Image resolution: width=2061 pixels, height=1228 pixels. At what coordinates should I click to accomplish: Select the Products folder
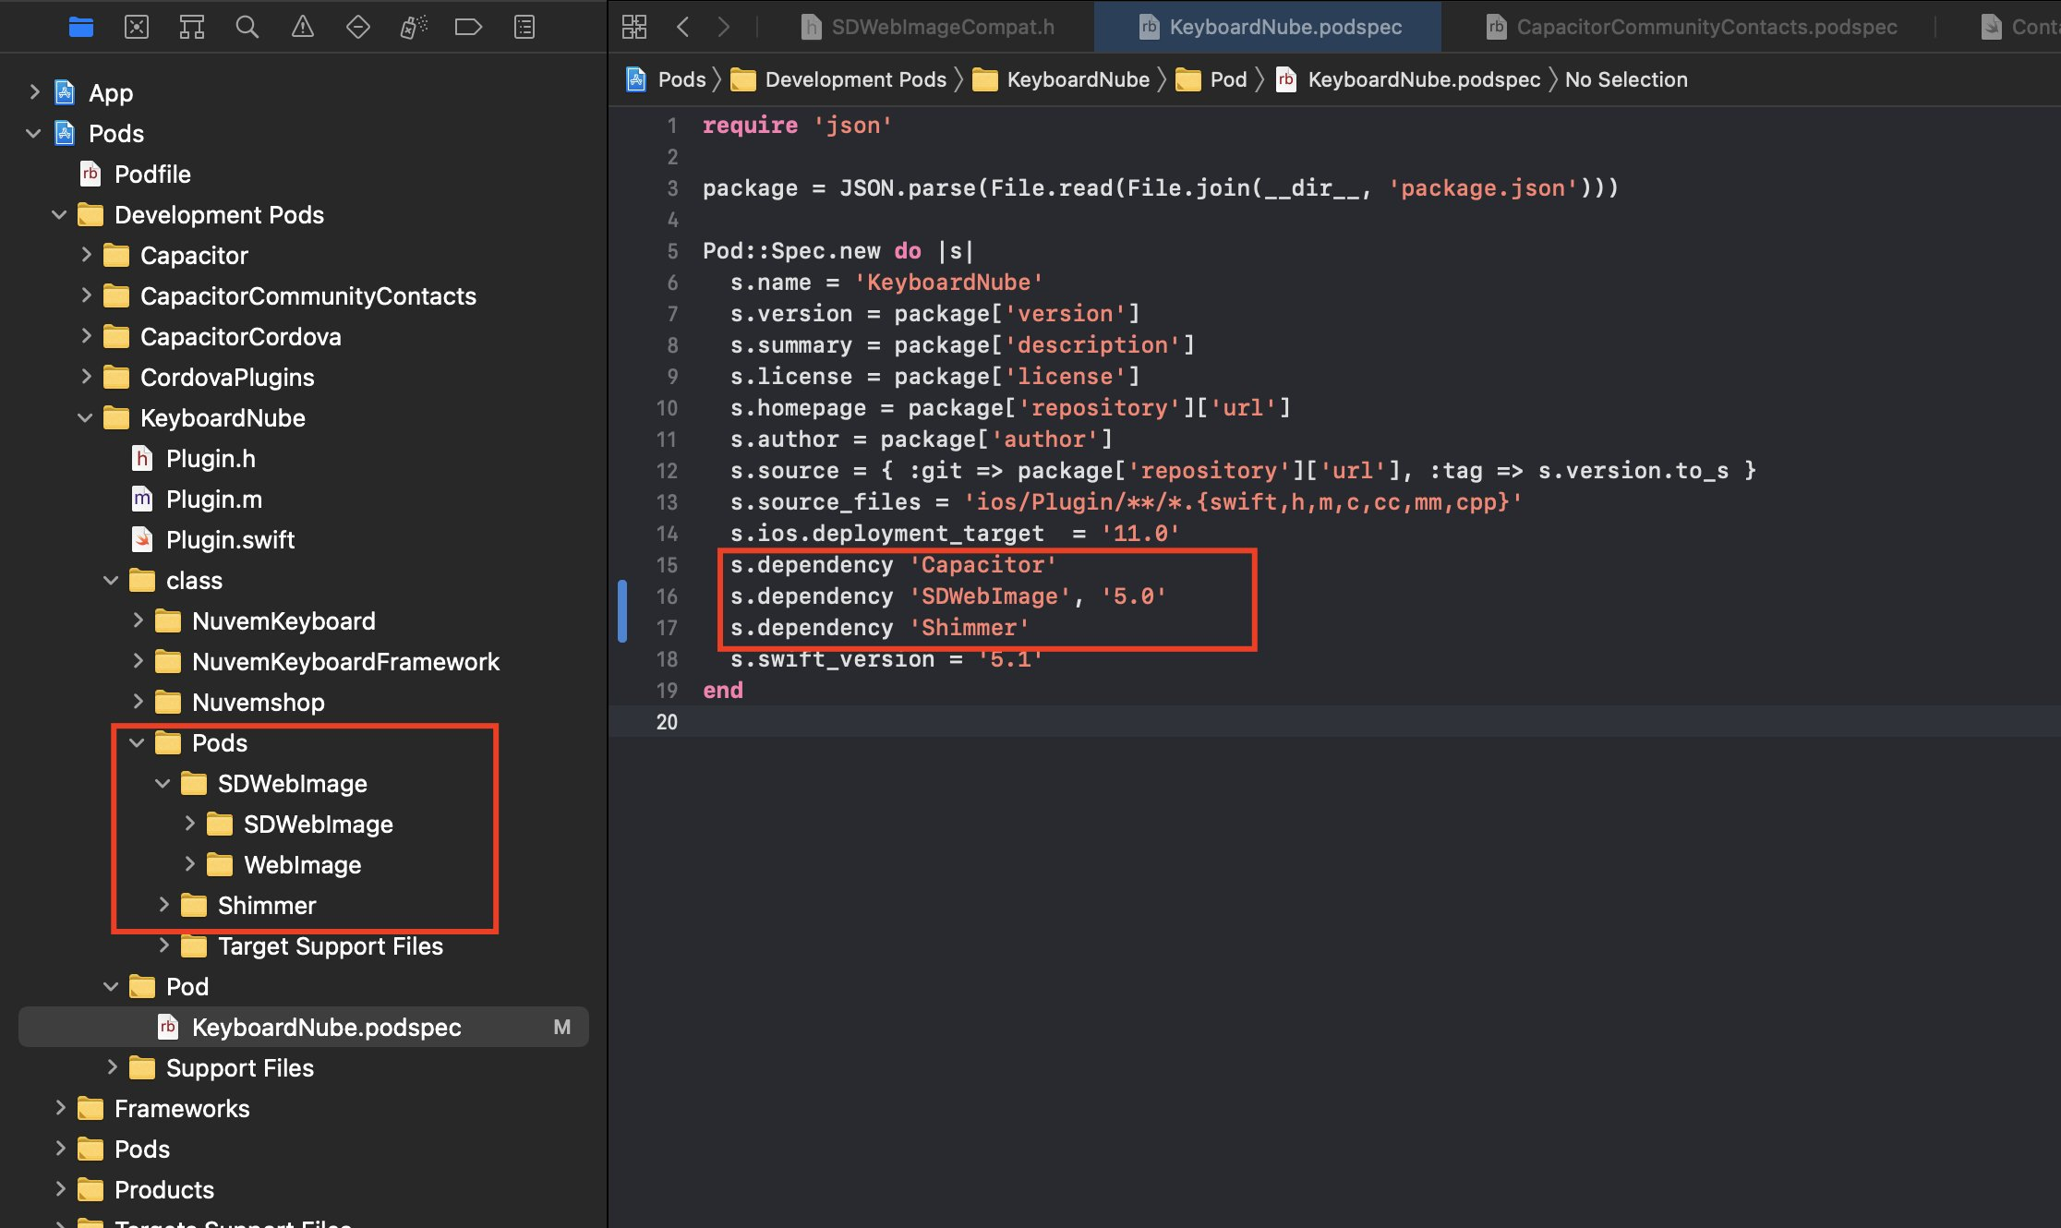[x=304, y=1189]
